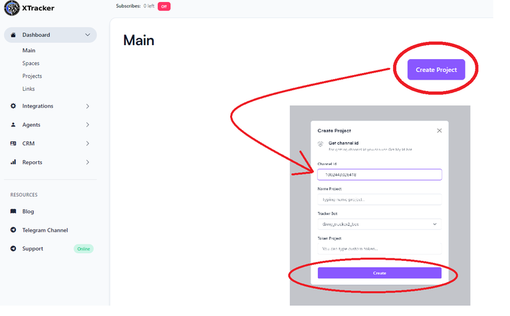
Task: Click the Channel Id input field
Action: pyautogui.click(x=379, y=175)
